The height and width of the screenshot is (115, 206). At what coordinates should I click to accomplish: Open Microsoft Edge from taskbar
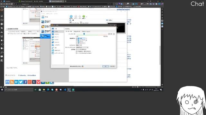pyautogui.click(x=48, y=90)
